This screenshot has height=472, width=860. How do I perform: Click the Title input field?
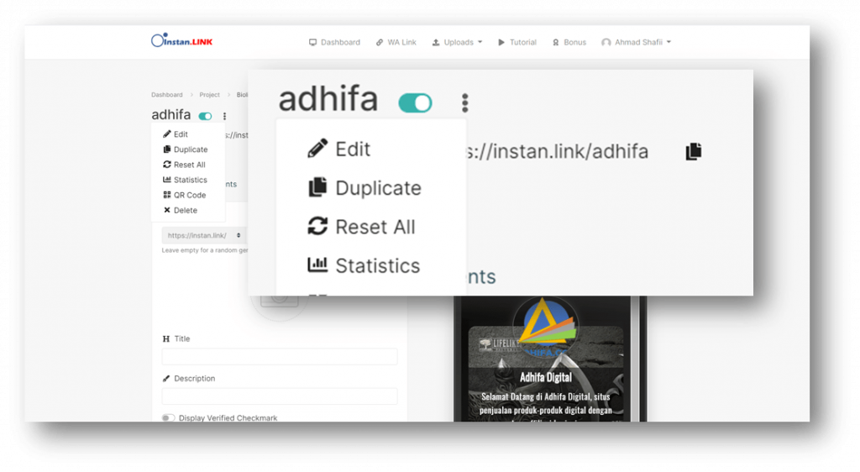(279, 357)
